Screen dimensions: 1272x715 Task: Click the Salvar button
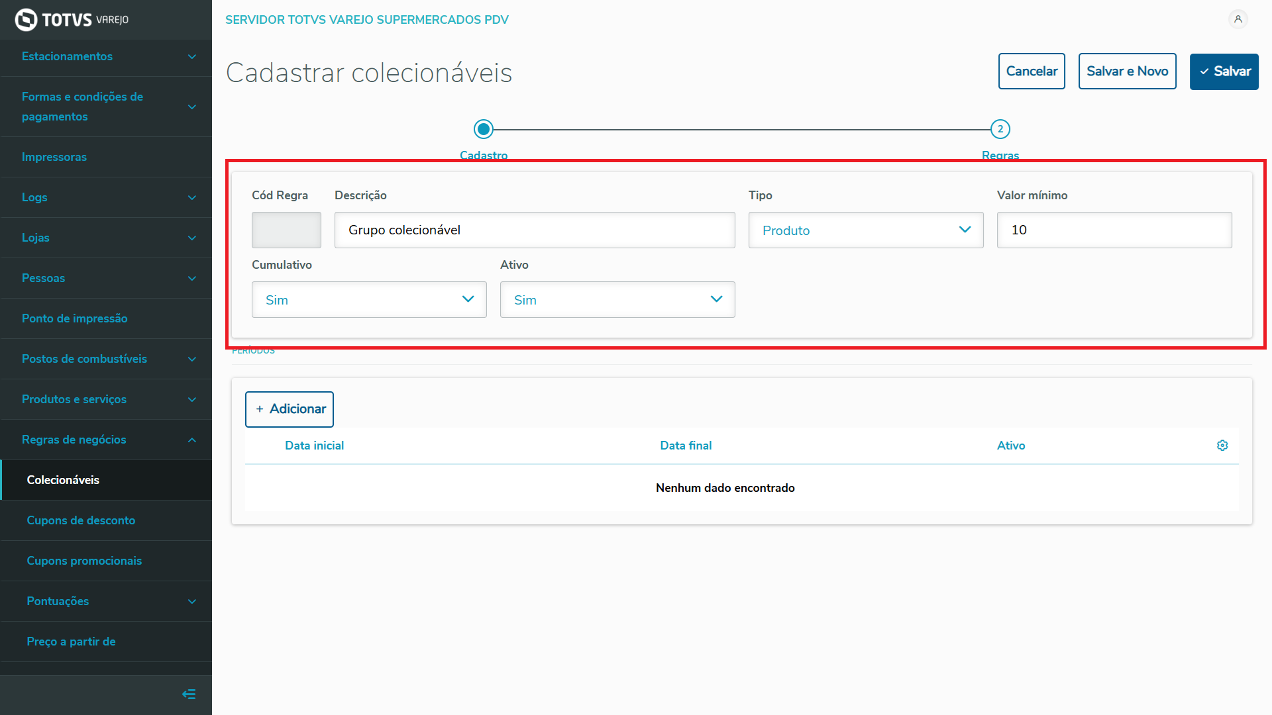point(1224,71)
